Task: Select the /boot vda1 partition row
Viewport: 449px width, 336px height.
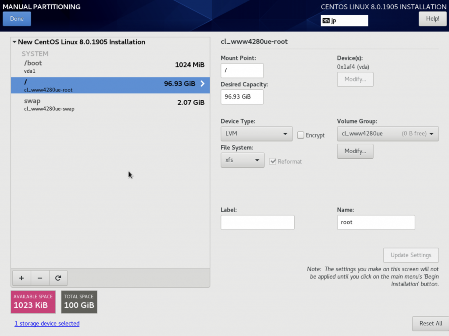Action: (x=110, y=67)
